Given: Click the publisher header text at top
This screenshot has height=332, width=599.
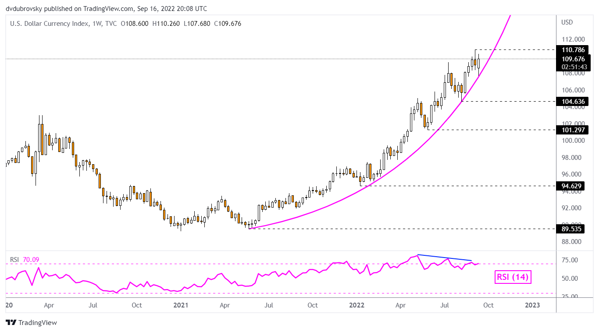Looking at the screenshot, I should (x=106, y=9).
